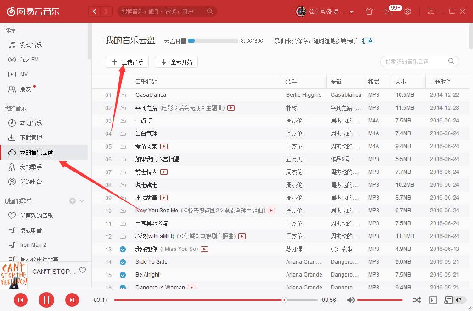This screenshot has width=473, height=311.
Task: Click downloaded checkmark for Be Alright
Action: [123, 275]
